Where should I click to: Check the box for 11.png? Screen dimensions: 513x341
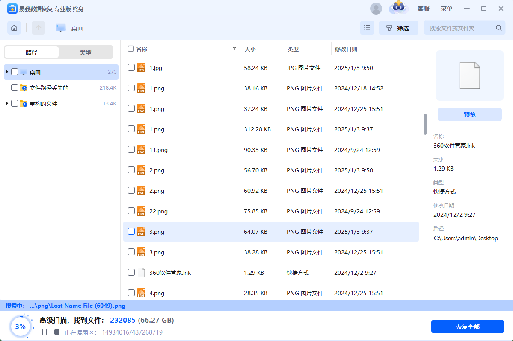tap(131, 149)
